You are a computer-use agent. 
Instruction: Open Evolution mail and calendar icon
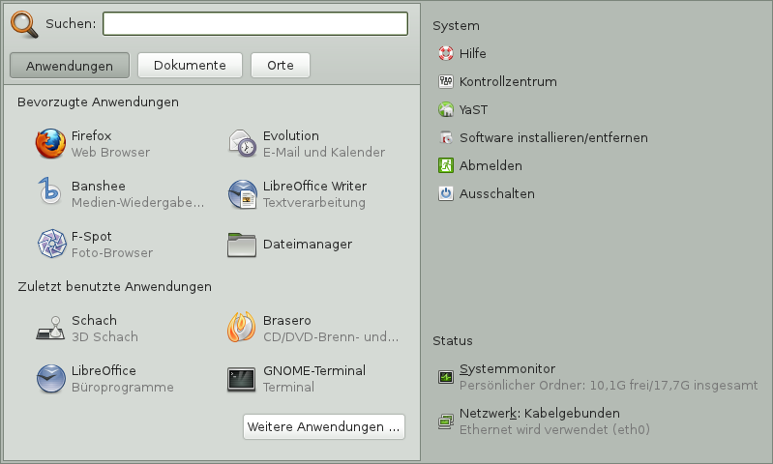click(242, 144)
